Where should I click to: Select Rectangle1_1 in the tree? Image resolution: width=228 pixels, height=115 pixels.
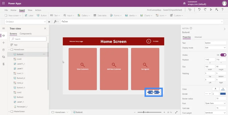(22, 107)
